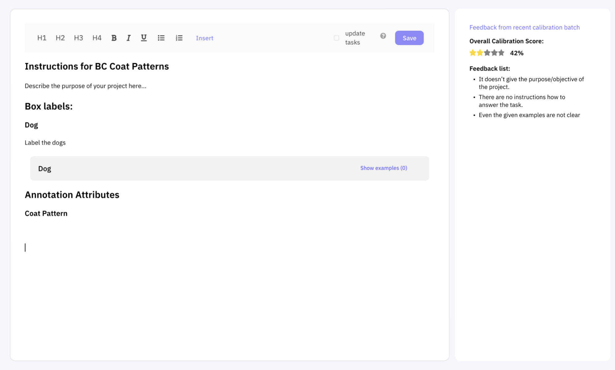Toggle italic formatting

coord(128,38)
